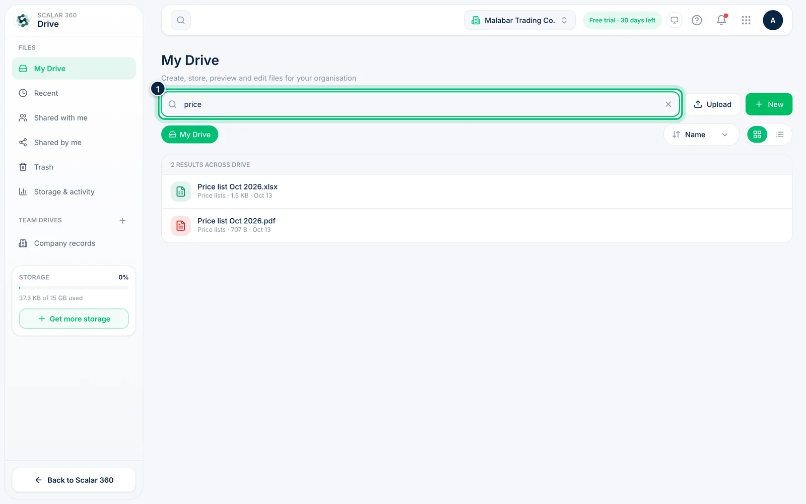Open the Malabar Trading Co. organisation switcher
The height and width of the screenshot is (504, 806).
click(x=519, y=20)
